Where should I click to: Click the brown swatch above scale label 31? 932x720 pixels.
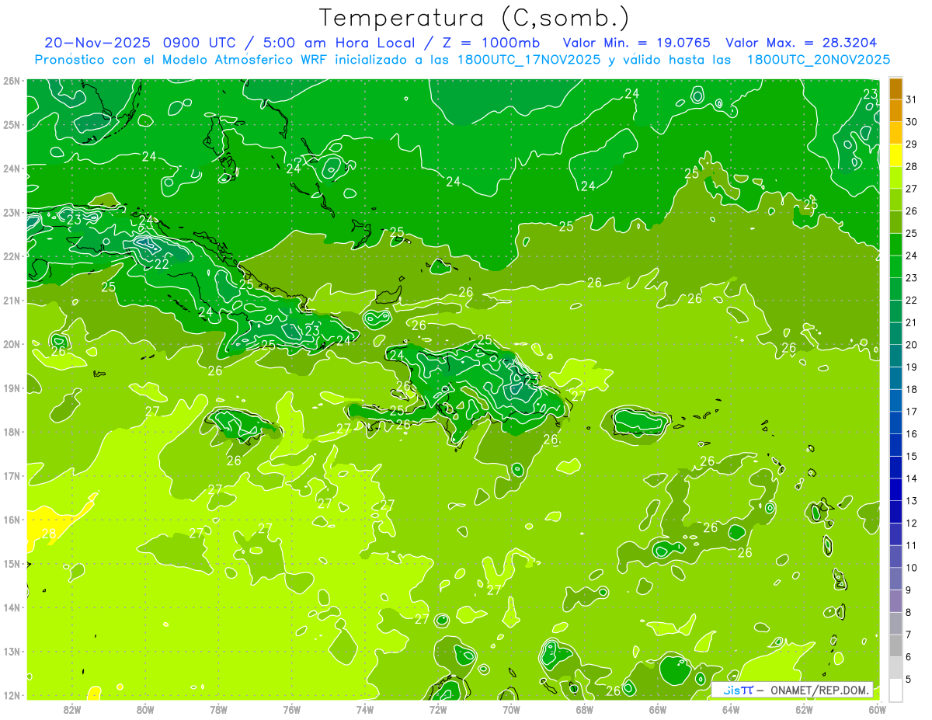click(895, 89)
